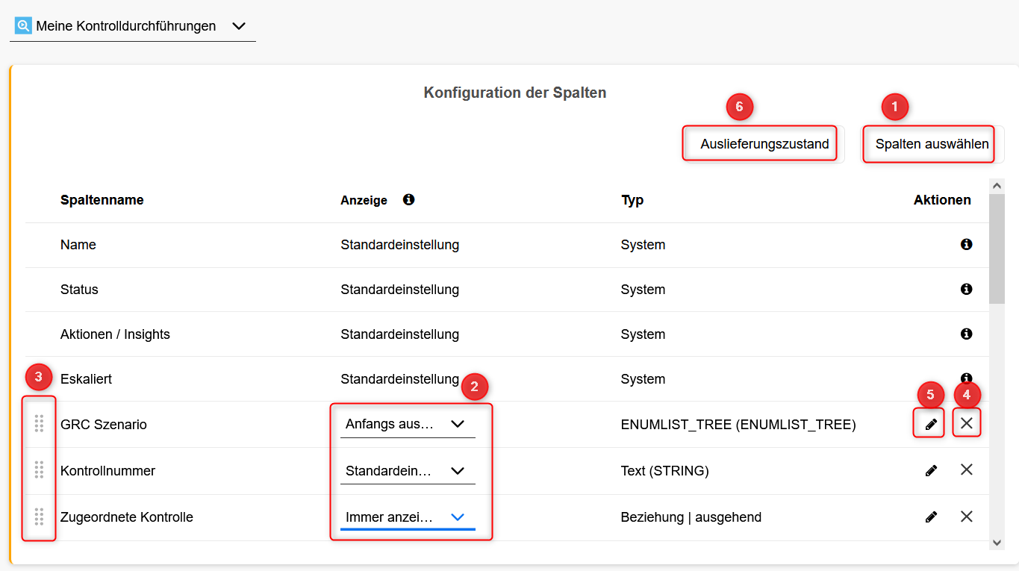This screenshot has width=1019, height=571.
Task: View details for the Name system column
Action: coord(966,244)
